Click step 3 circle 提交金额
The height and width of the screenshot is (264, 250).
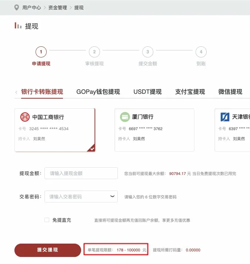(148, 52)
